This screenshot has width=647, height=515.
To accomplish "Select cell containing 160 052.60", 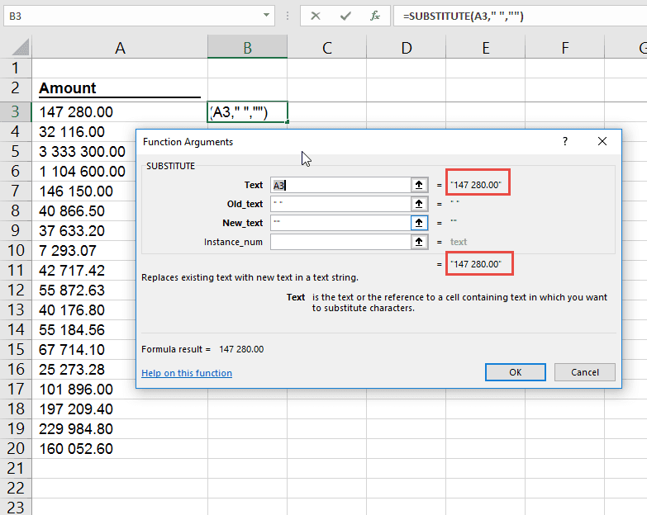I will (x=120, y=449).
